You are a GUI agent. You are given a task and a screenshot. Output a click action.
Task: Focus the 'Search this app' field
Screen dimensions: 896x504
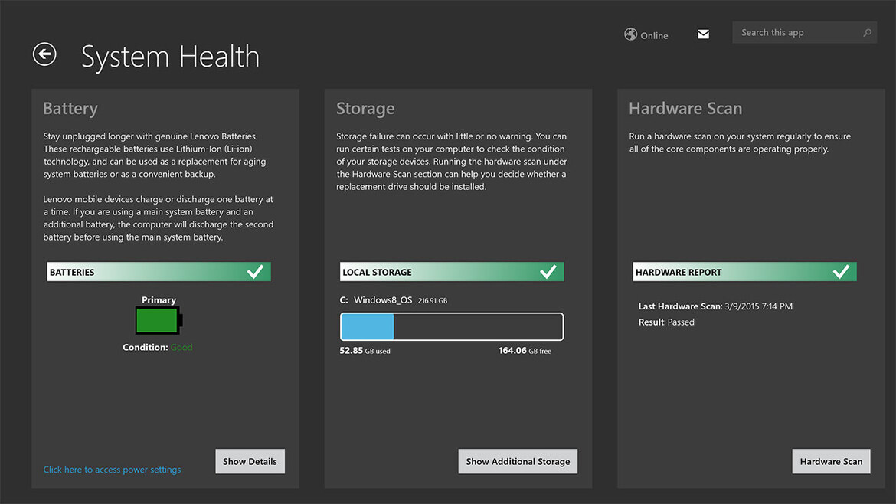click(x=805, y=33)
